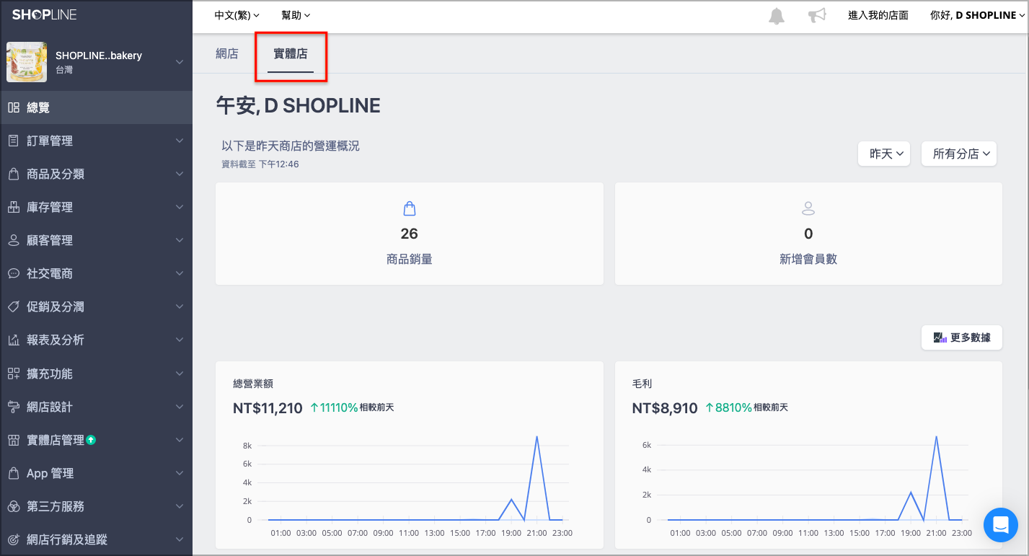Open 網店設計 sidebar menu
Screen dimensions: 1029x556
click(96, 407)
